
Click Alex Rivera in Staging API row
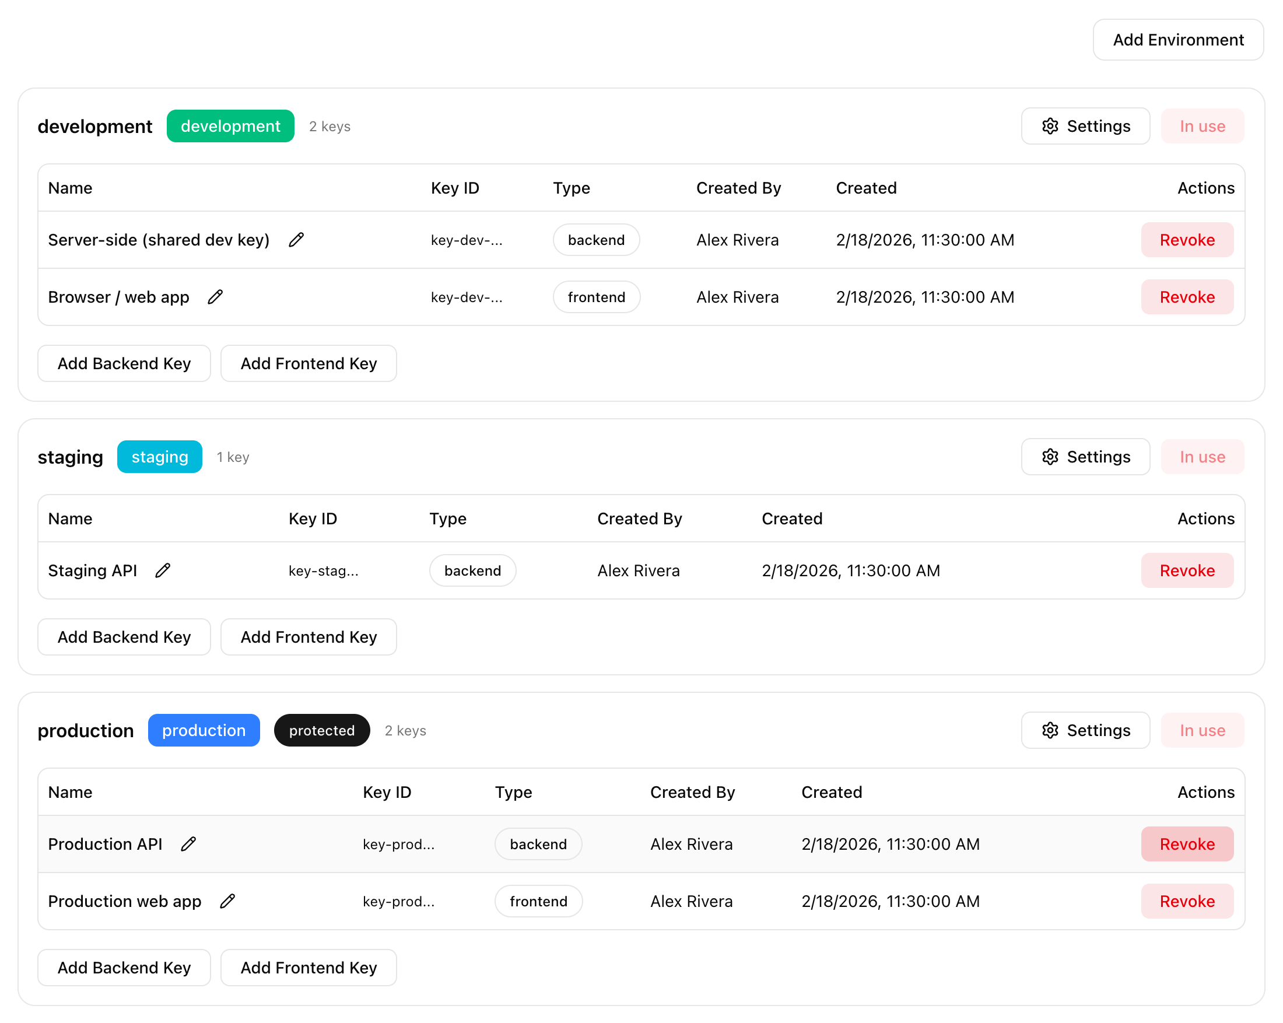click(x=638, y=571)
